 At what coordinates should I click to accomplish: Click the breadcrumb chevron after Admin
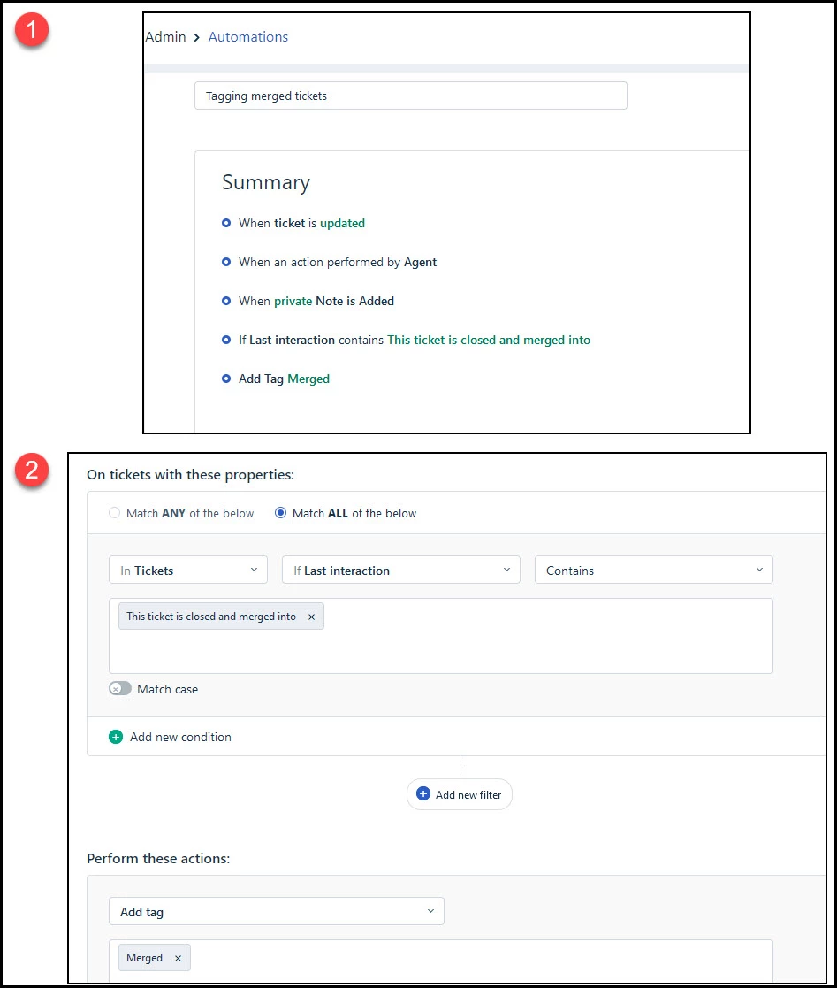(x=196, y=38)
